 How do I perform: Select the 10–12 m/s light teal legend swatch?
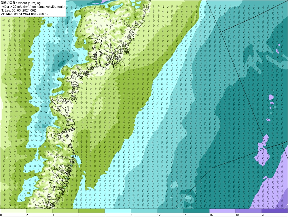144,211
